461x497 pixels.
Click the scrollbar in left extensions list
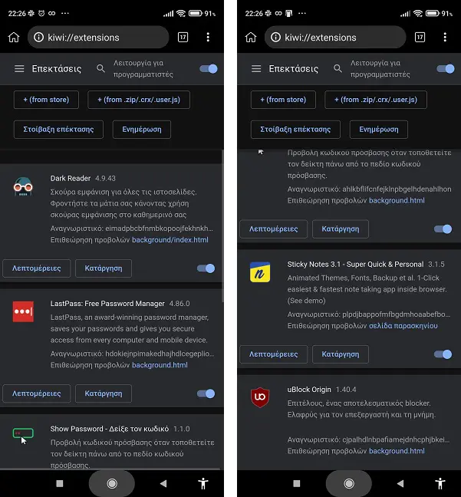coord(222,225)
